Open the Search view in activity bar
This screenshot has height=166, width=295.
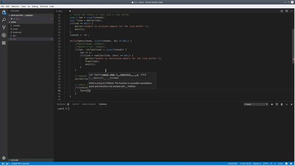tap(4, 20)
